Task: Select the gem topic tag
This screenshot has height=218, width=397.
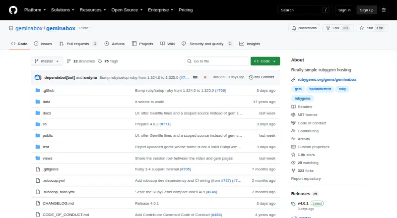Action: point(298,89)
